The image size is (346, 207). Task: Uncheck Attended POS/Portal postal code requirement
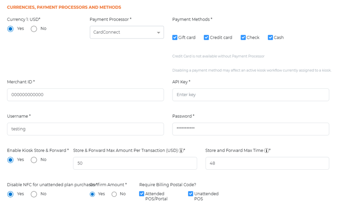(x=142, y=194)
